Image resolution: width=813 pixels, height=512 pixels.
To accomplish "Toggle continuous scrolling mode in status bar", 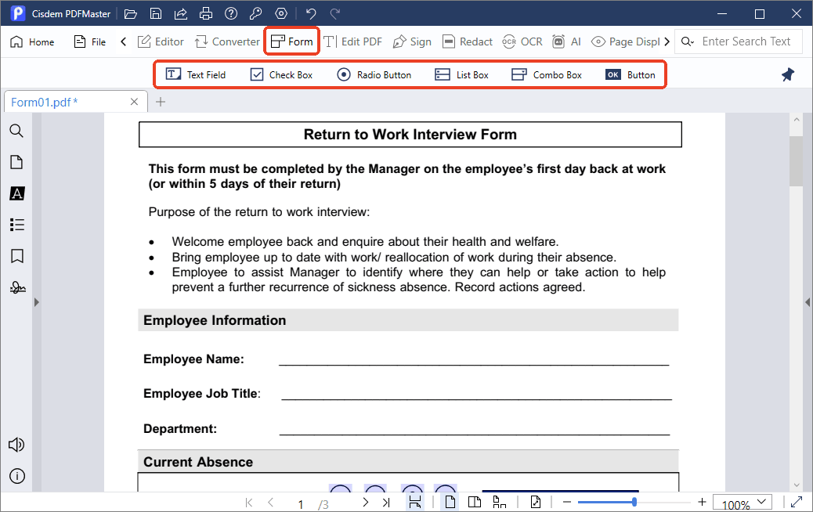I will tap(415, 502).
